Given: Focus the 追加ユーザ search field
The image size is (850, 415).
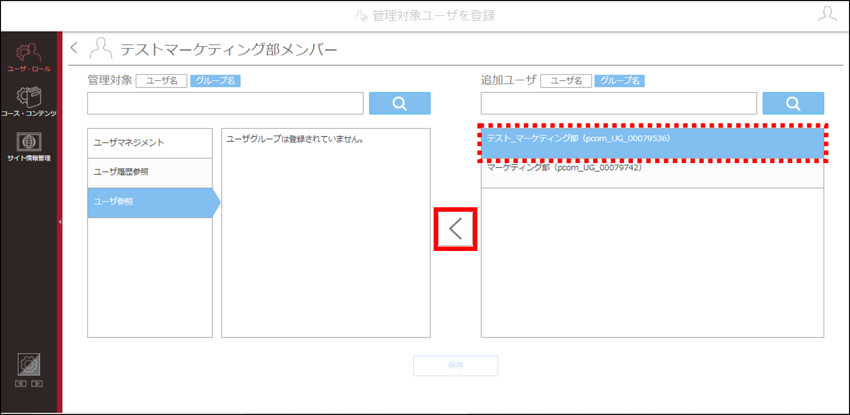Looking at the screenshot, I should click(x=618, y=103).
